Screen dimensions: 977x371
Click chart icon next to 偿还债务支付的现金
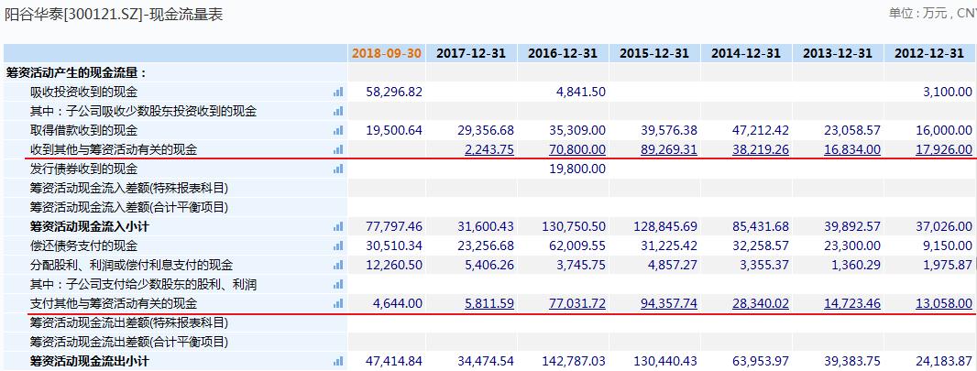(337, 246)
